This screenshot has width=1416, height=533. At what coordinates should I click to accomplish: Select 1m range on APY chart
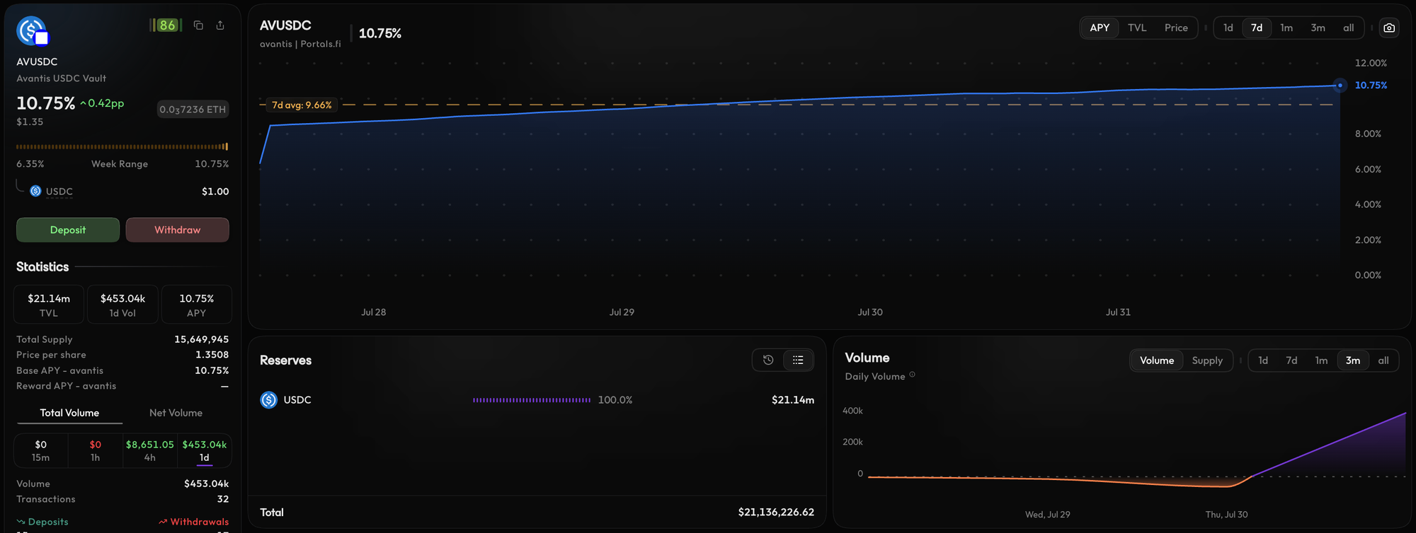point(1286,28)
